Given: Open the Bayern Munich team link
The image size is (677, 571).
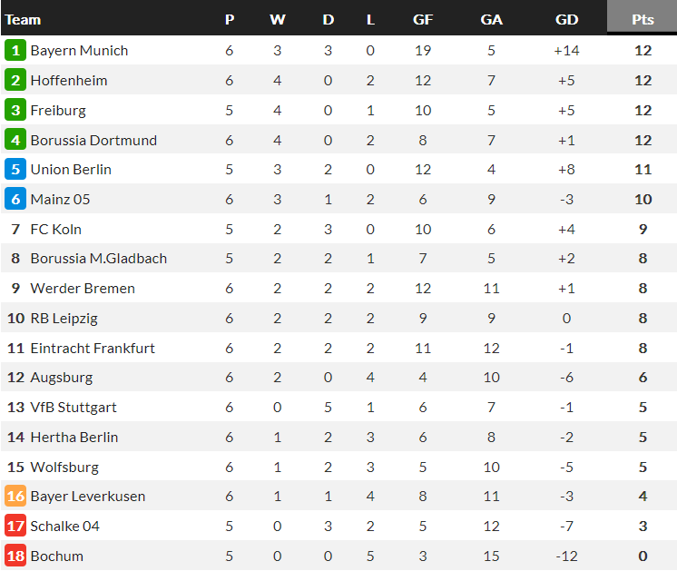Looking at the screenshot, I should [79, 51].
